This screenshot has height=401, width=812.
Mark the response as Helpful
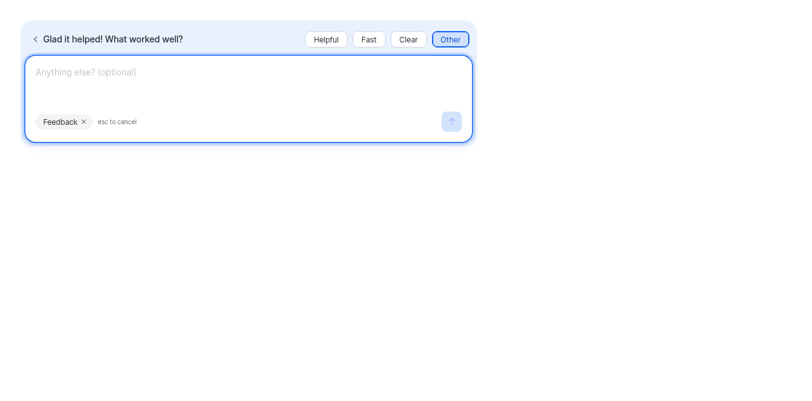326,39
